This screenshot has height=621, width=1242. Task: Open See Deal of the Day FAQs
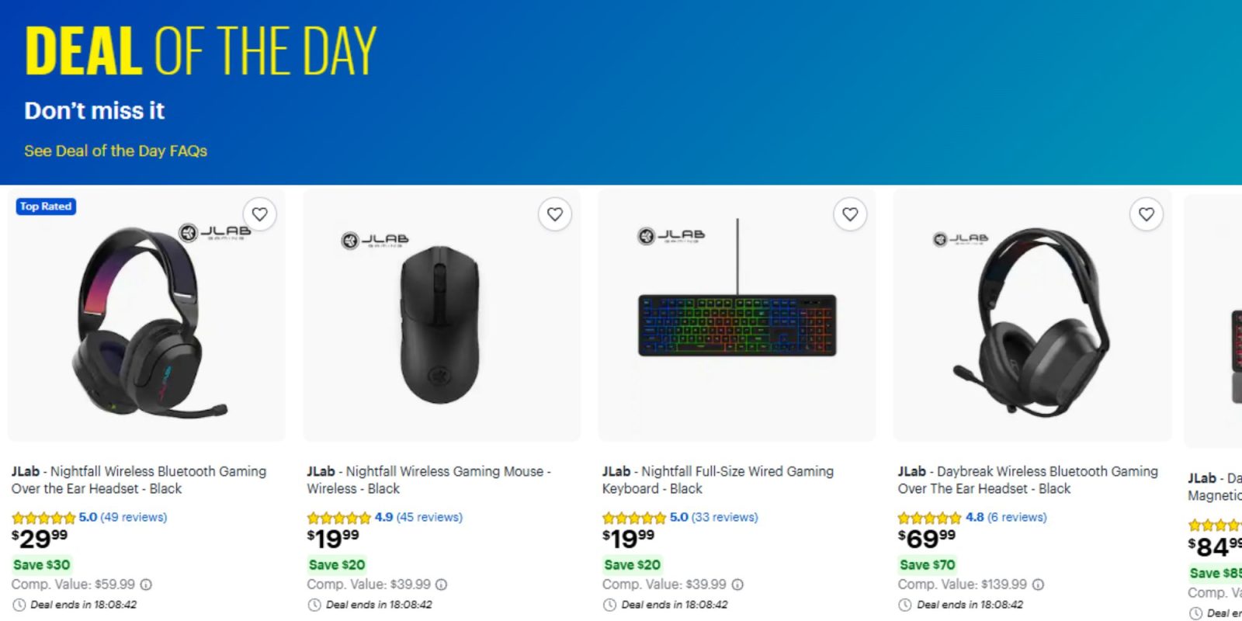(116, 151)
